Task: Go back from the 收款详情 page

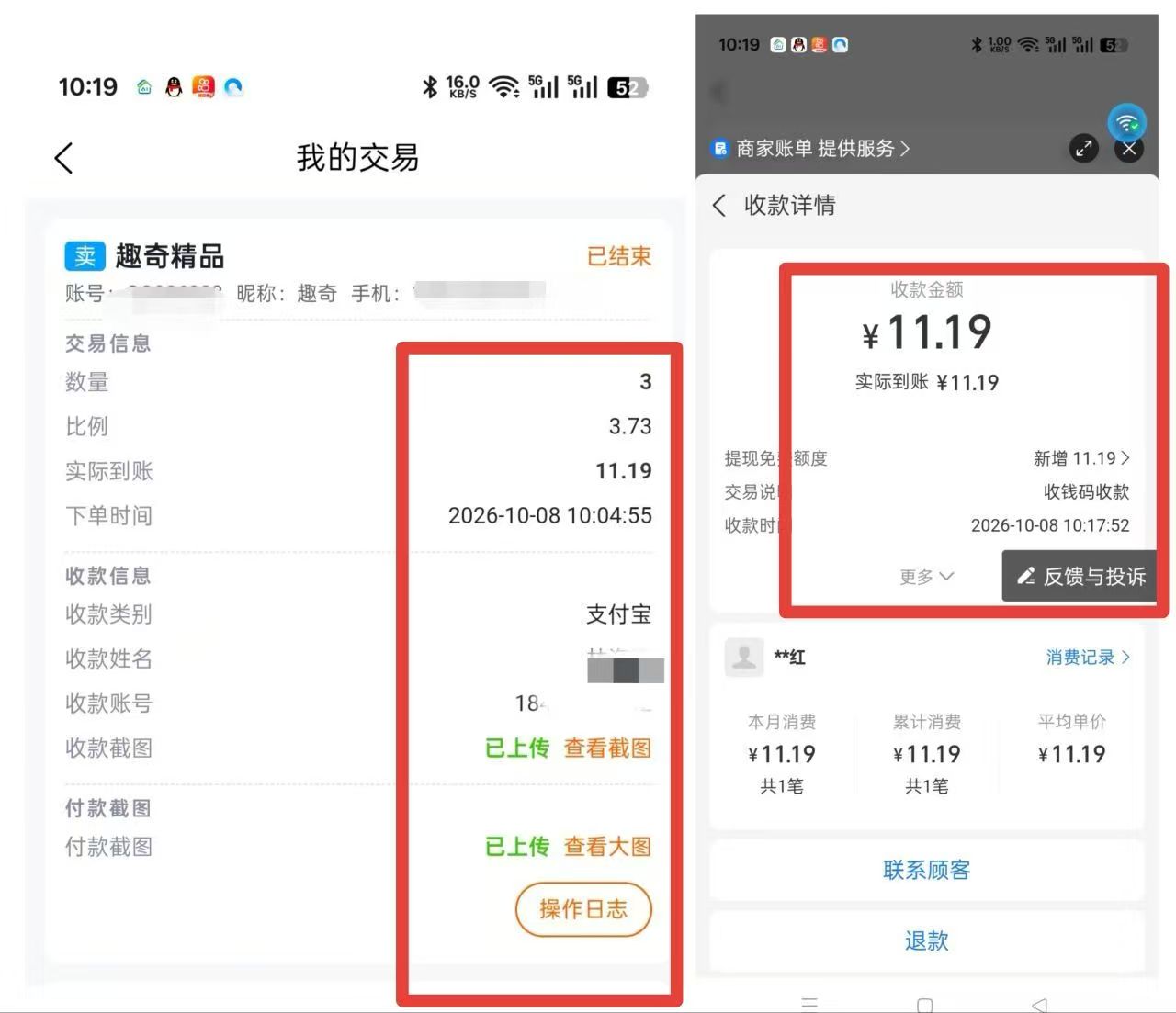Action: [719, 205]
